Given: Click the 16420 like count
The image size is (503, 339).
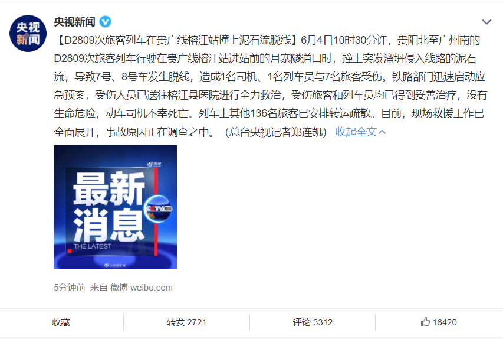Looking at the screenshot, I should pos(444,322).
